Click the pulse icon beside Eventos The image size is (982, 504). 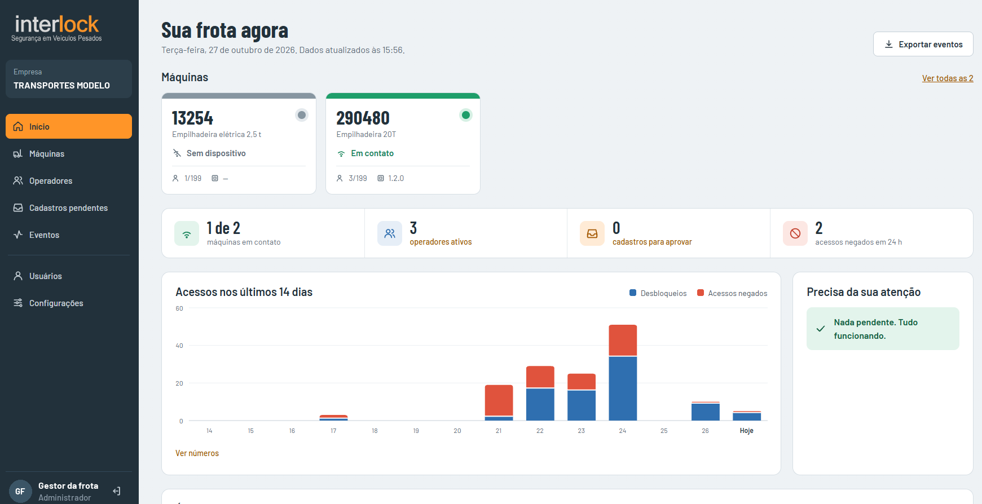pos(18,235)
